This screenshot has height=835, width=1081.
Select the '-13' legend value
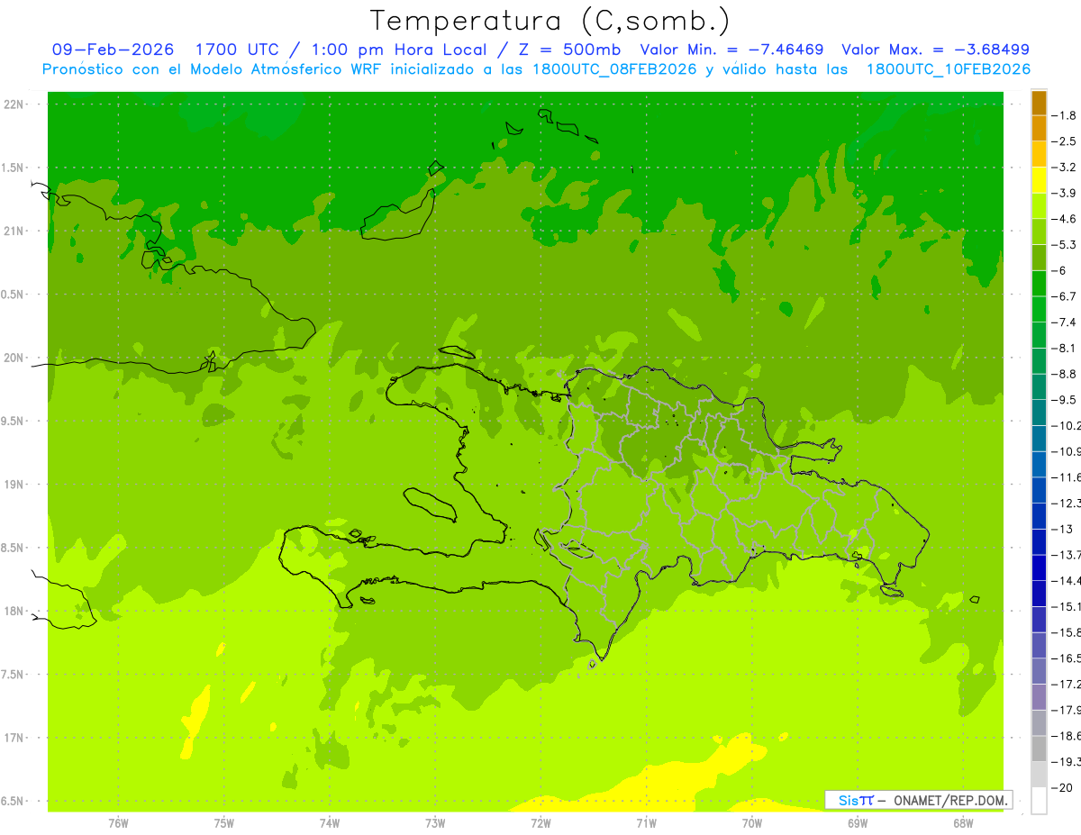1062,529
